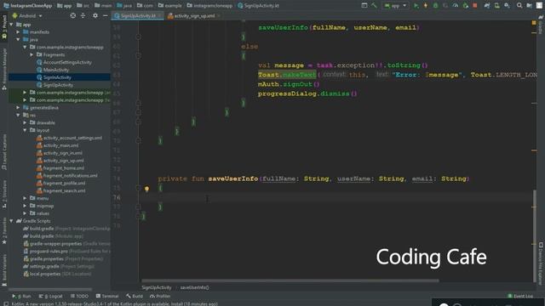Click the saveUserInfo() breadcrumb in editor footer
Image resolution: width=545 pixels, height=306 pixels.
(x=195, y=287)
